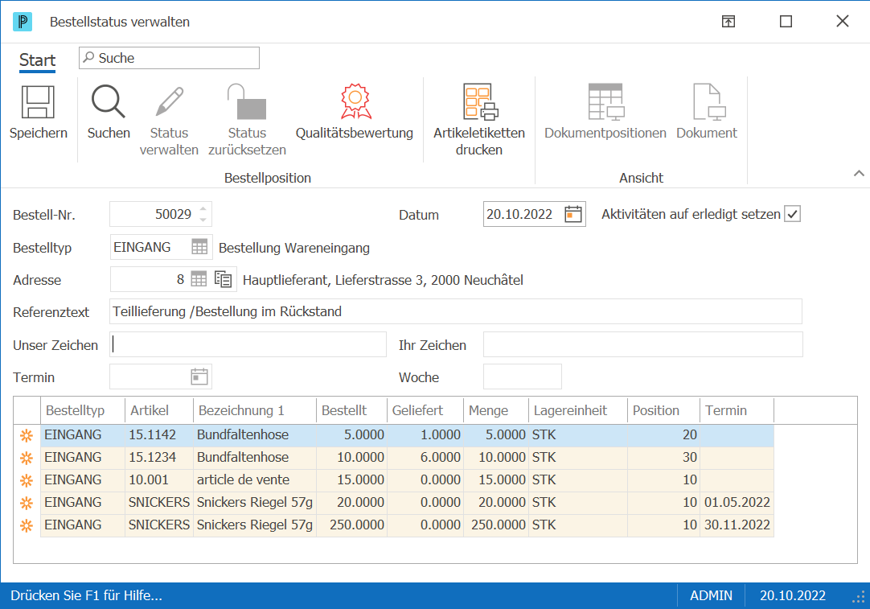Click the Ihr Zeichen input field
The height and width of the screenshot is (609, 870).
(x=643, y=344)
